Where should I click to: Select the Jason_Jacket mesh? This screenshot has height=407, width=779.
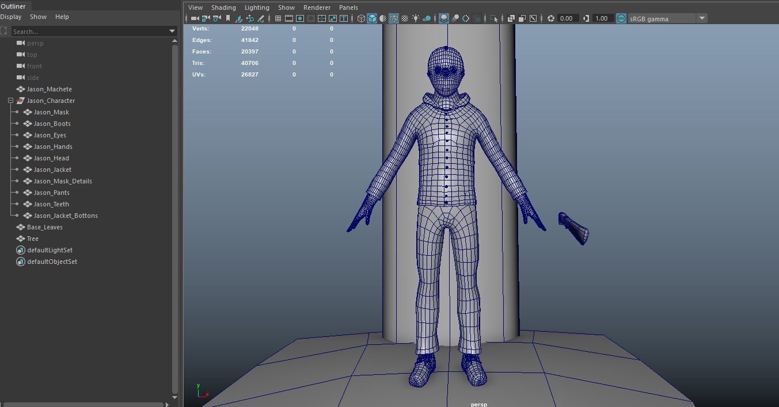tap(53, 170)
